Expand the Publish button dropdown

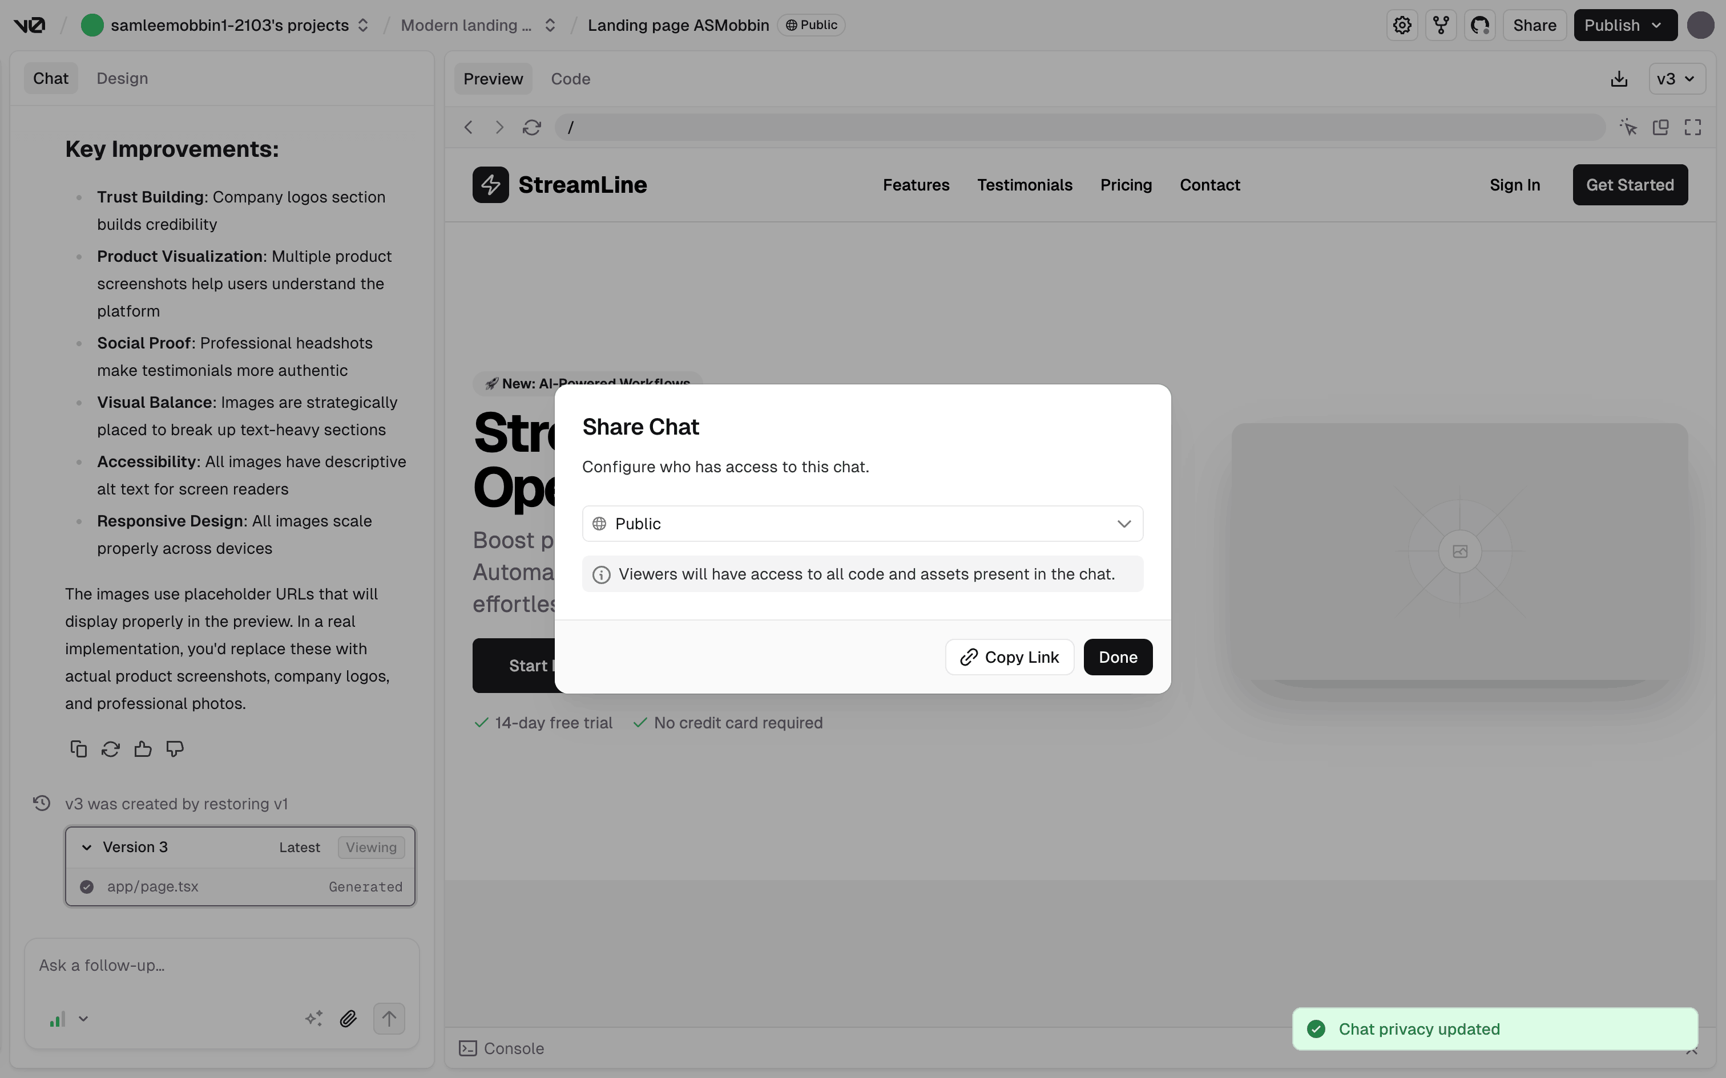click(1656, 26)
